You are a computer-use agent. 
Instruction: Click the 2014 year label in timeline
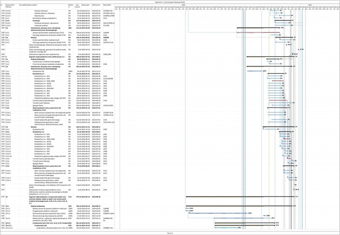[x=183, y=5]
